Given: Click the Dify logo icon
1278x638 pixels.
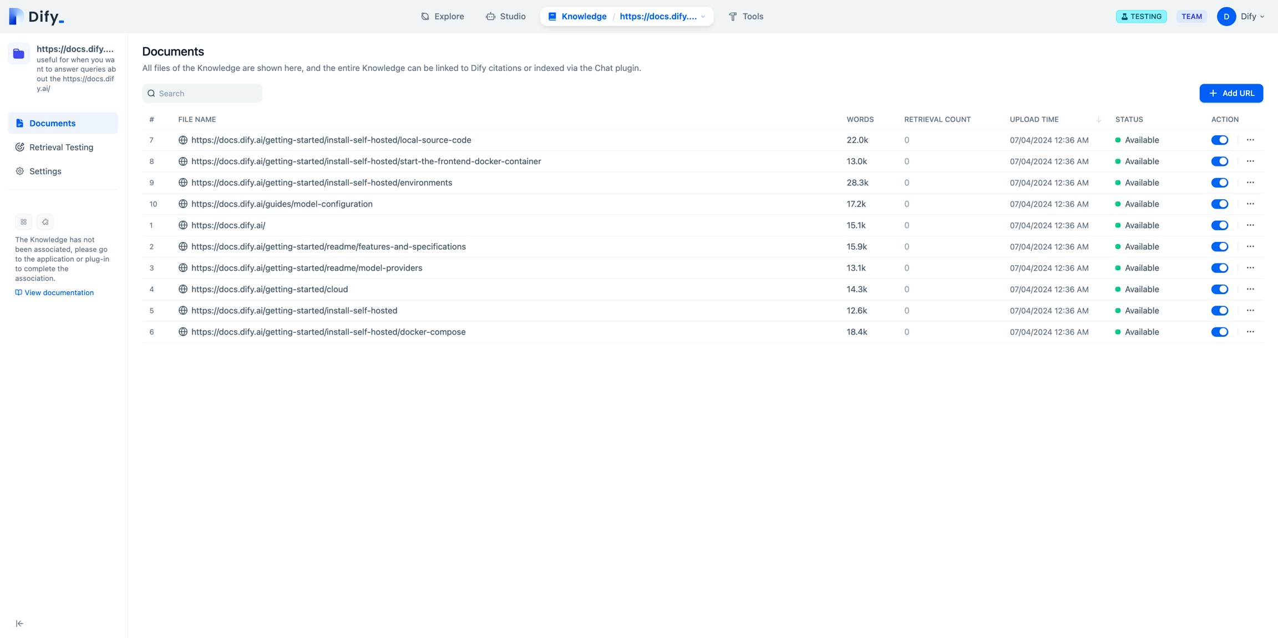Looking at the screenshot, I should point(17,16).
